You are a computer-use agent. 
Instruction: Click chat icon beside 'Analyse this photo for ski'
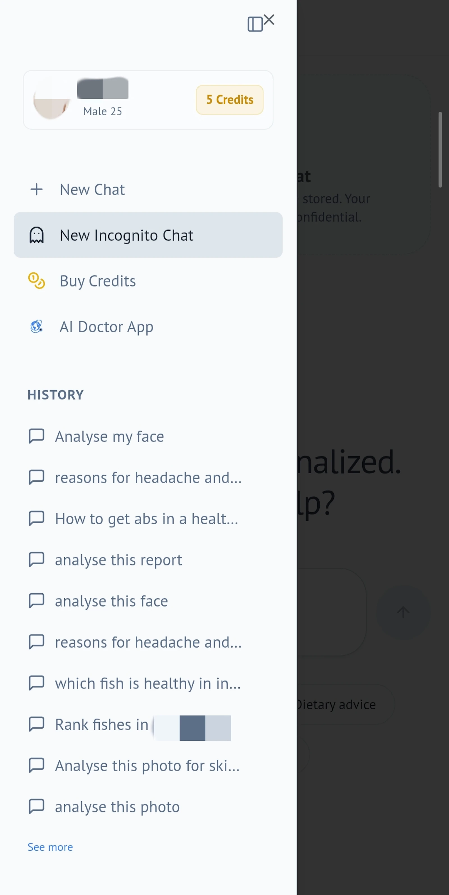(x=36, y=765)
